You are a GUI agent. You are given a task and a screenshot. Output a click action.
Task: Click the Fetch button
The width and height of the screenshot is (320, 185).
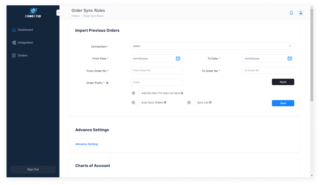283,82
